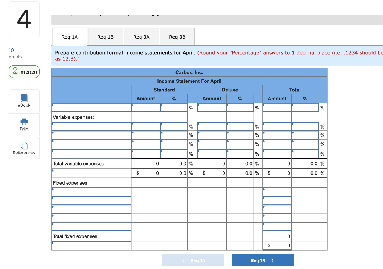Click a Deluxe percentage input cell for variable expenses

(239, 126)
